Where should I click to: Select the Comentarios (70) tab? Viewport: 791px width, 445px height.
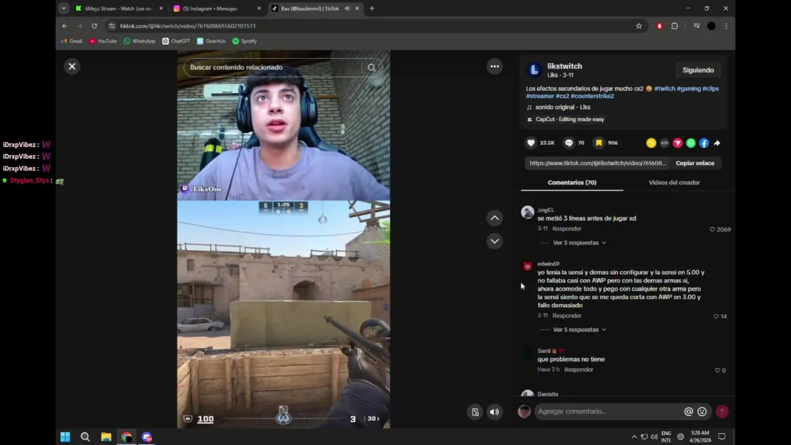572,182
